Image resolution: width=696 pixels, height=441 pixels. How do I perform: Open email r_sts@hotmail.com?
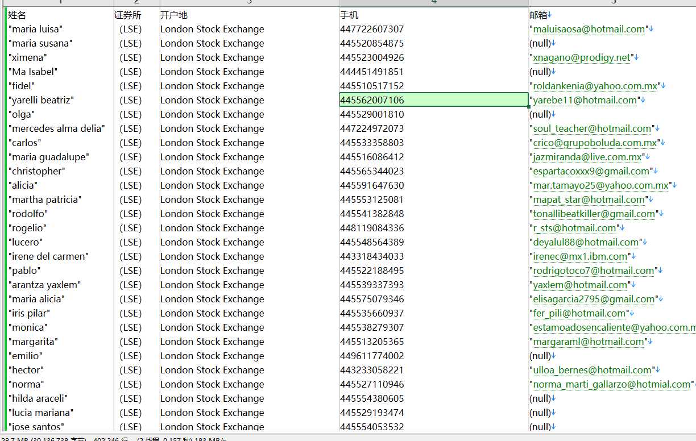[x=574, y=228]
